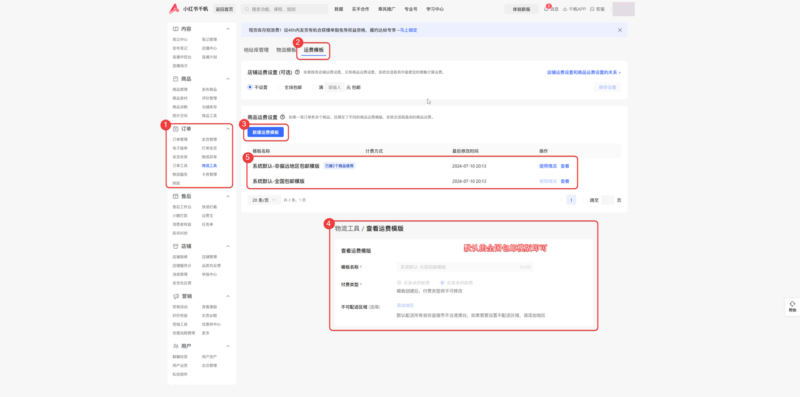
Task: Switch to the 物流模板 tab
Action: click(286, 50)
